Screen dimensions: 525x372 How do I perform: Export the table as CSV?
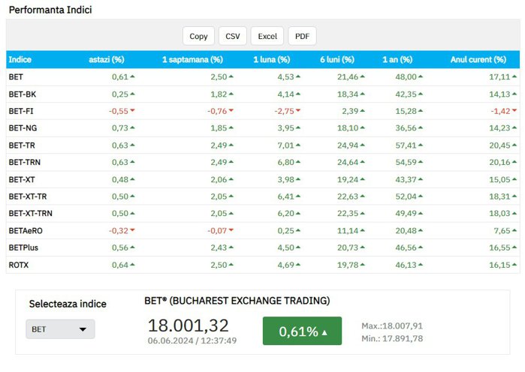[x=233, y=36]
